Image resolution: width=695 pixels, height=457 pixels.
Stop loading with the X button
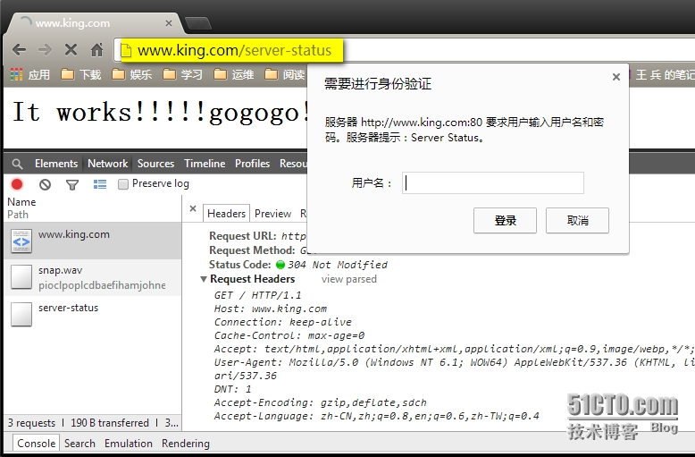[x=71, y=50]
